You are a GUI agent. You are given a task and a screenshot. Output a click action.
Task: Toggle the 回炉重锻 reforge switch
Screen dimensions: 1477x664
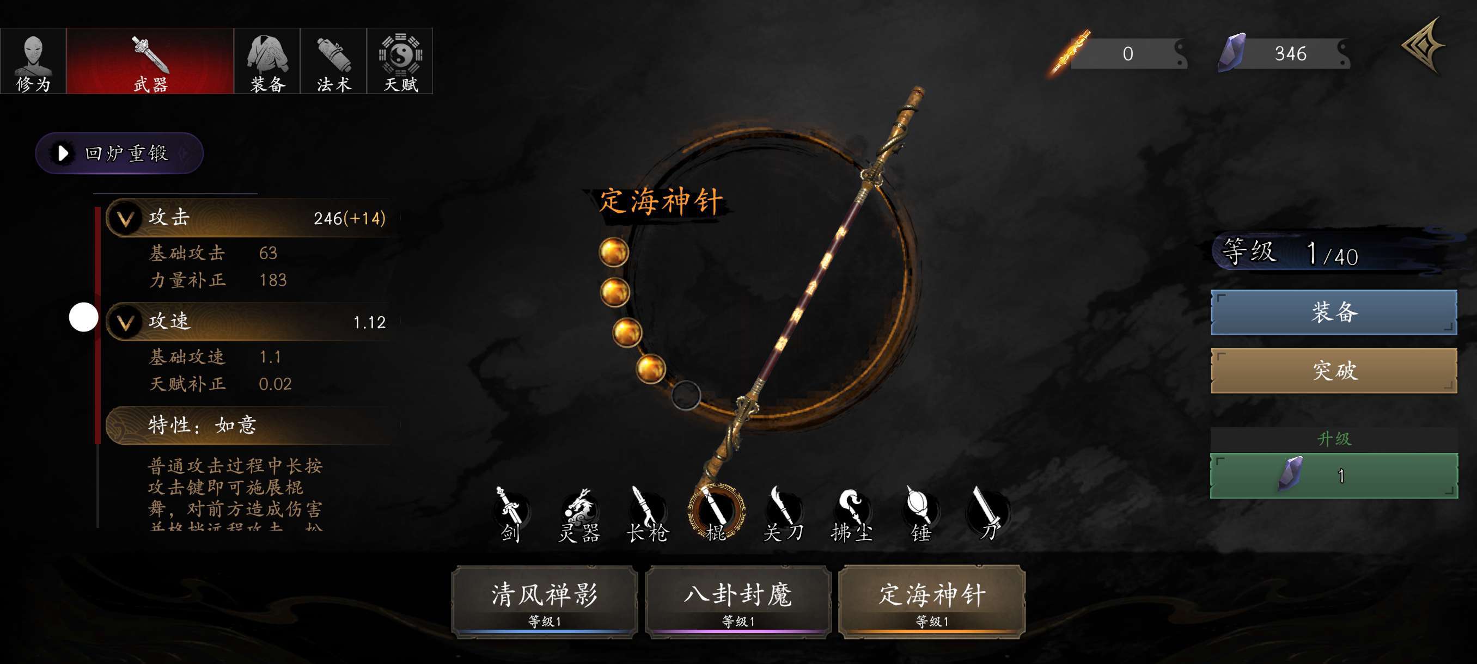pyautogui.click(x=119, y=153)
